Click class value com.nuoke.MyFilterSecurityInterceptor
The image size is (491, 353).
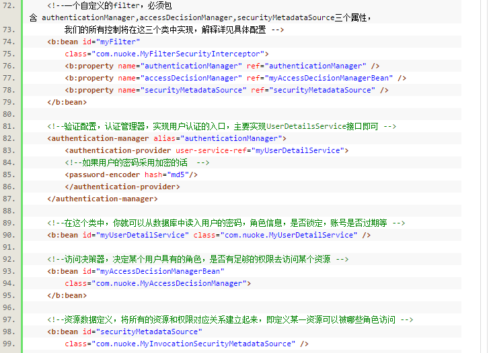coord(178,54)
